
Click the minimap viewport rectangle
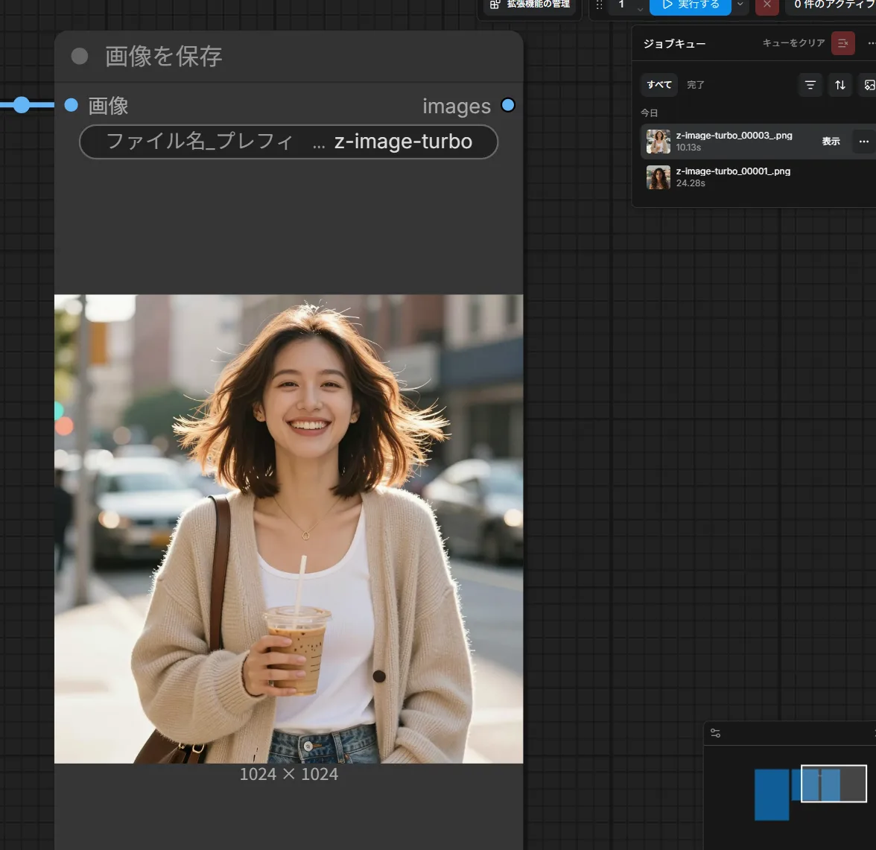click(x=834, y=784)
